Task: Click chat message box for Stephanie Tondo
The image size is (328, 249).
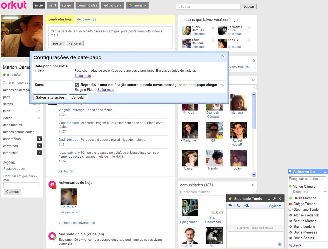Action: (255, 239)
